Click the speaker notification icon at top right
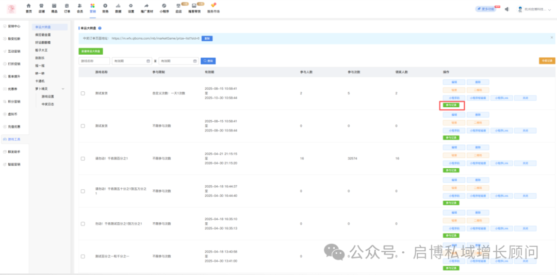This screenshot has width=557, height=275. click(507, 9)
